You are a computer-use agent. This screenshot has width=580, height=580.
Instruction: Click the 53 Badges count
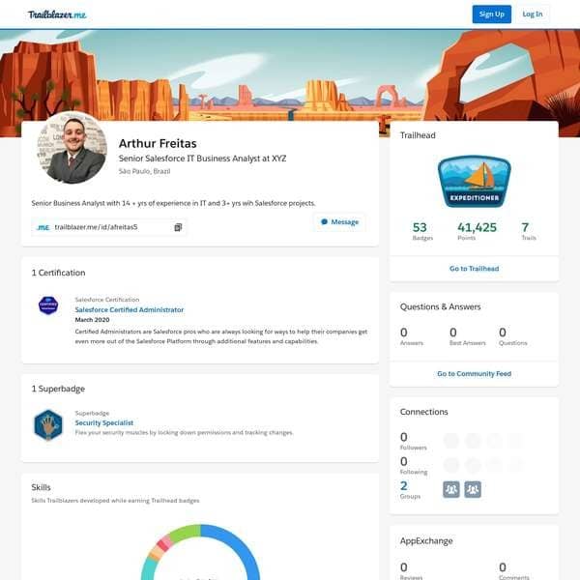click(x=420, y=231)
